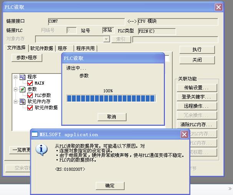This screenshot has height=195, width=233.
Task: Click the 程序 tree node icon
Action: 22,77
